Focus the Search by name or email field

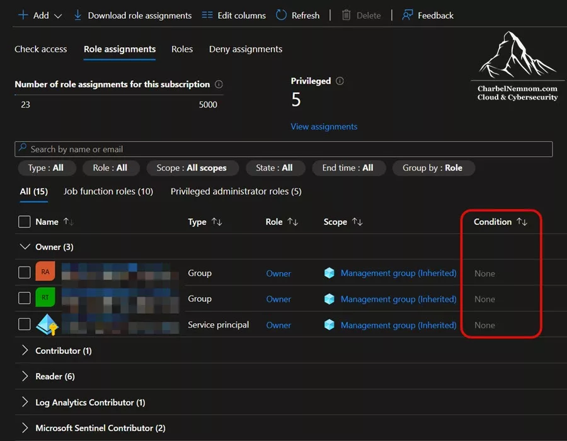283,149
